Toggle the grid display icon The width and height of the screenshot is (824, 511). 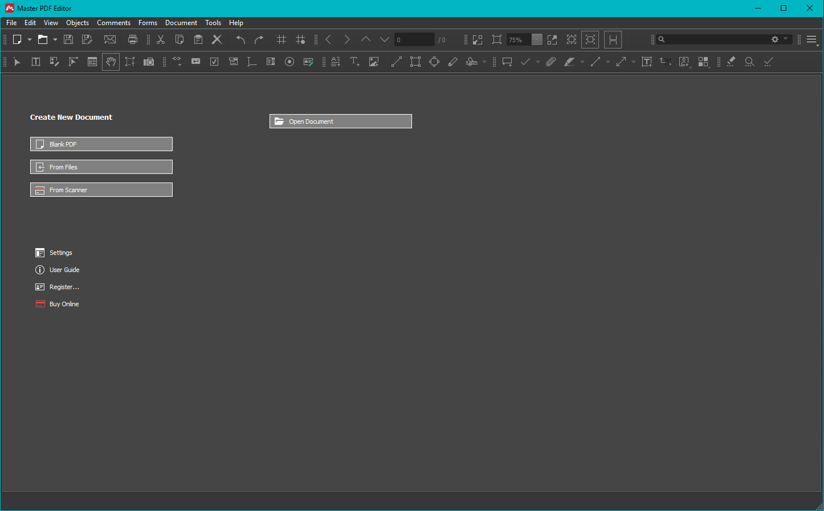[282, 39]
